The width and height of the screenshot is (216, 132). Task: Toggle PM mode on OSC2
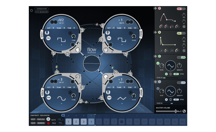click(x=109, y=38)
